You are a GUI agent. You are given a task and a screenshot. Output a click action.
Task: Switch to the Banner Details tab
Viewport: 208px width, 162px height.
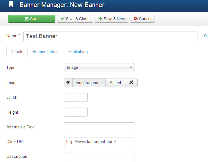tap(46, 52)
